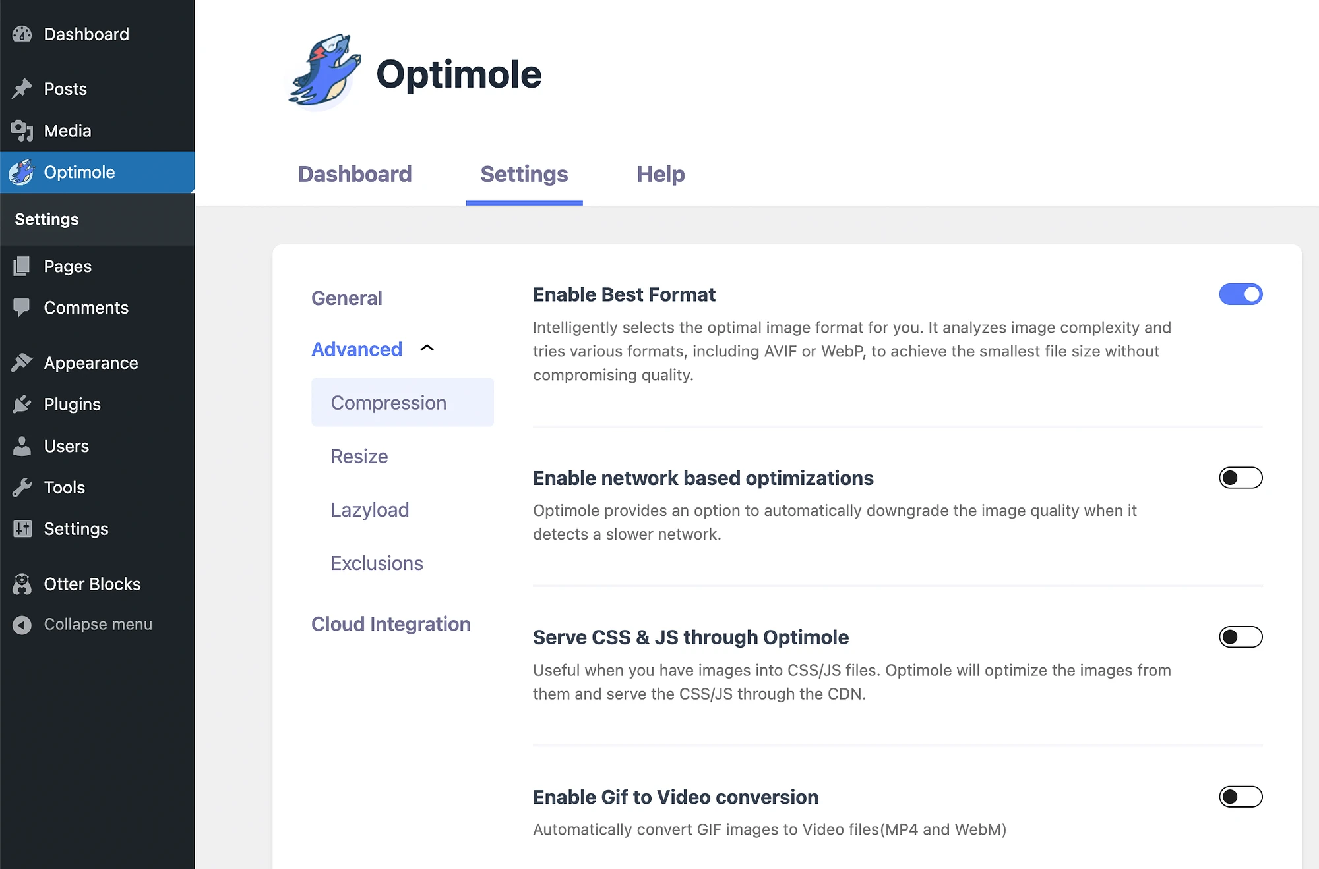Switch to the Dashboard tab
Viewport: 1319px width, 869px height.
[354, 174]
